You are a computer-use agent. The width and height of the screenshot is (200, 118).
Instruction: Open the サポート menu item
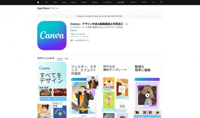[x=144, y=2]
